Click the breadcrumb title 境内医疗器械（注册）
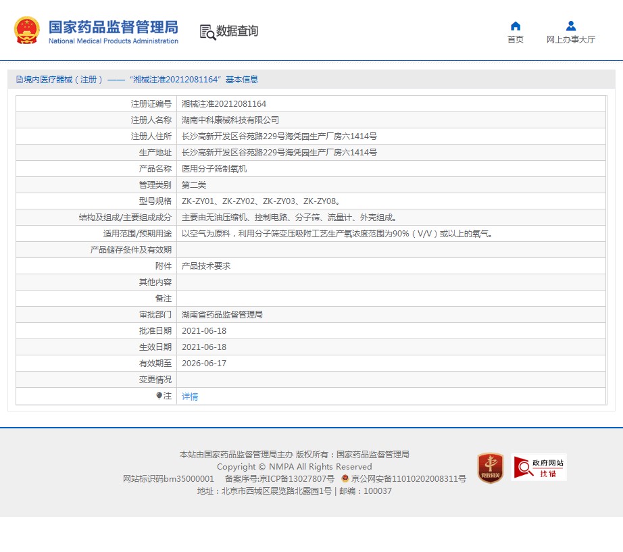Viewport: 623px width, 552px height. coord(63,80)
